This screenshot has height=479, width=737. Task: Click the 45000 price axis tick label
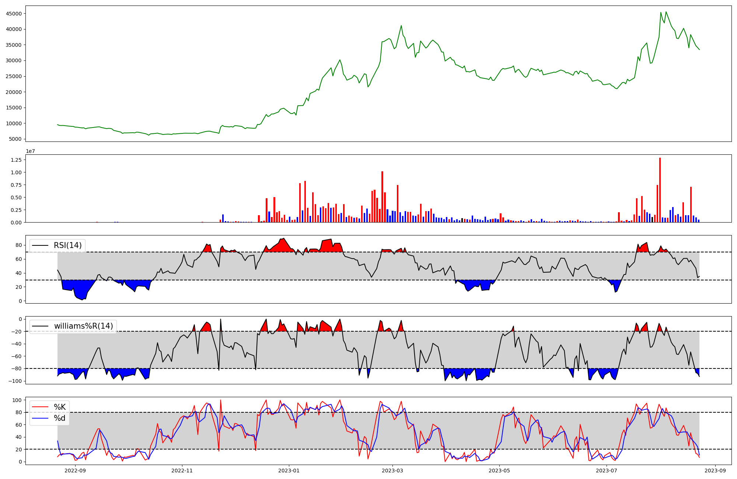coord(14,14)
